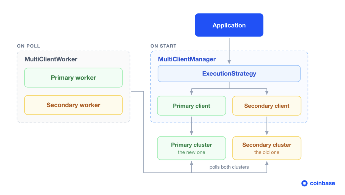Click the Primary worker box

[x=73, y=78]
